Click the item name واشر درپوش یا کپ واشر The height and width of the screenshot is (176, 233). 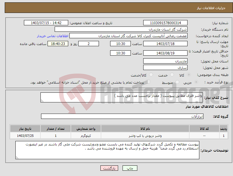[x=145, y=136]
